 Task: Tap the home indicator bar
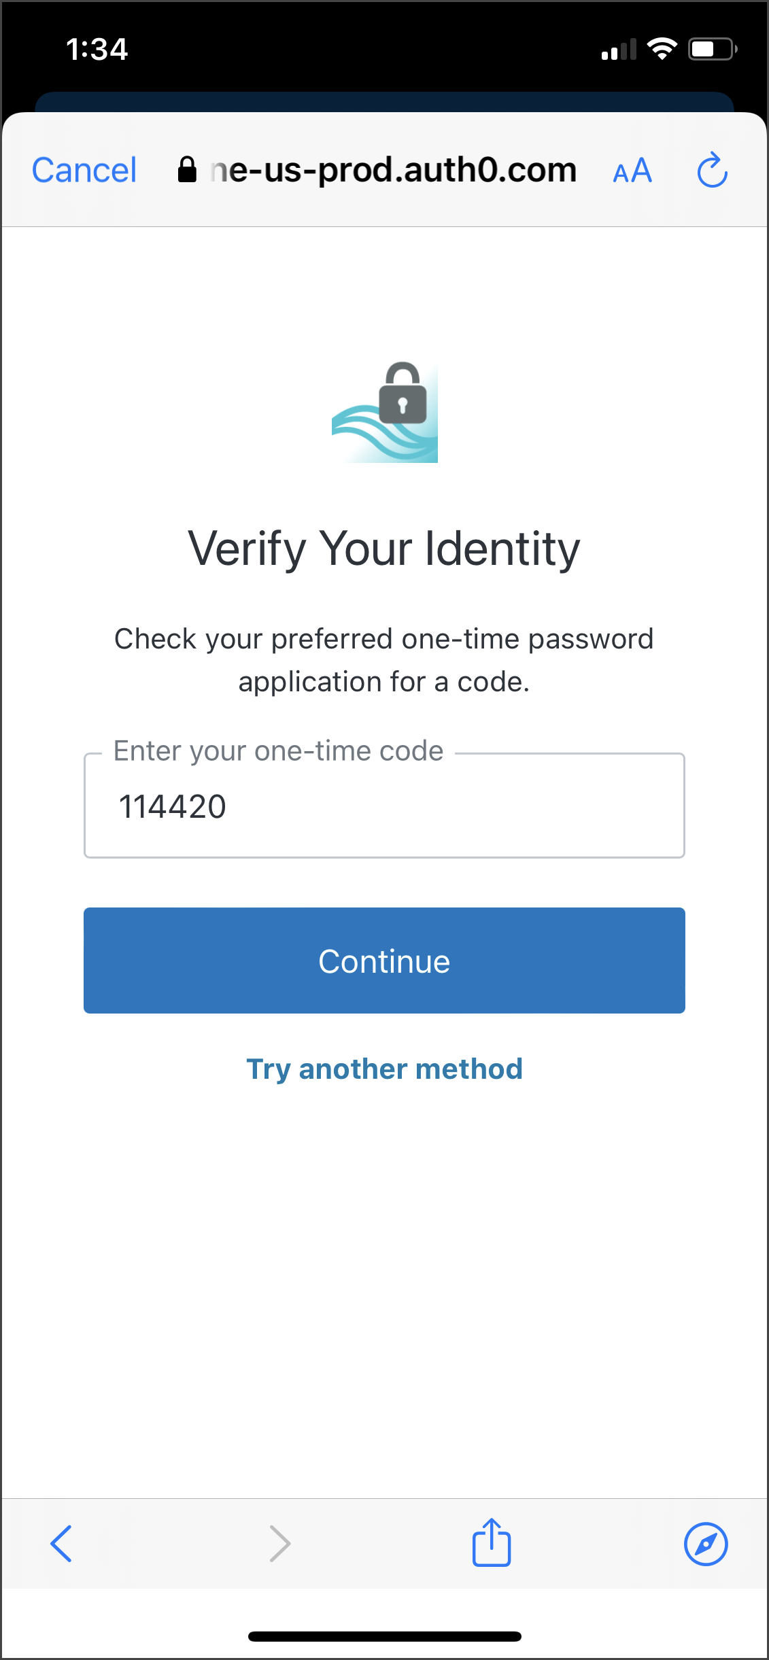(x=384, y=1636)
